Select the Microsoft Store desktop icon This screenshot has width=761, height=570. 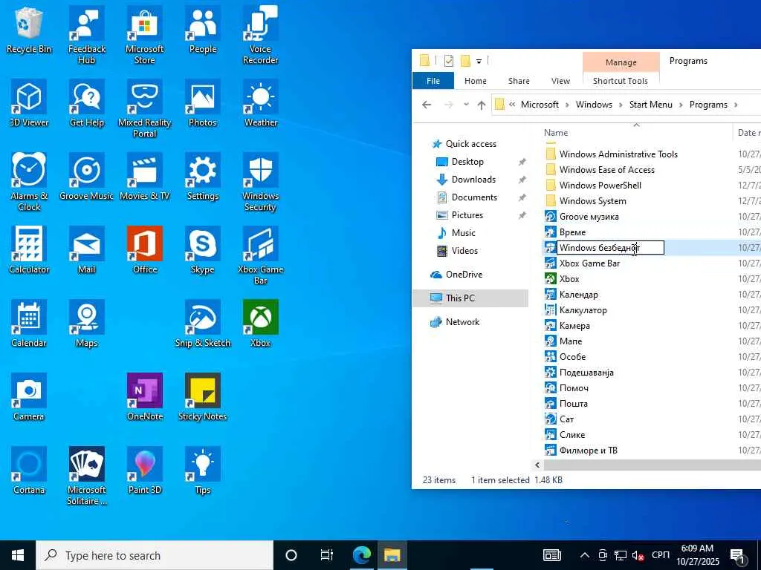(x=145, y=35)
